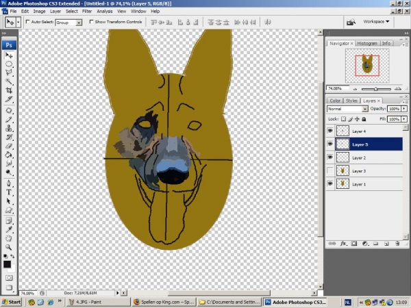Hide Layer 4 with its eye icon
411x308 pixels.
click(x=330, y=131)
